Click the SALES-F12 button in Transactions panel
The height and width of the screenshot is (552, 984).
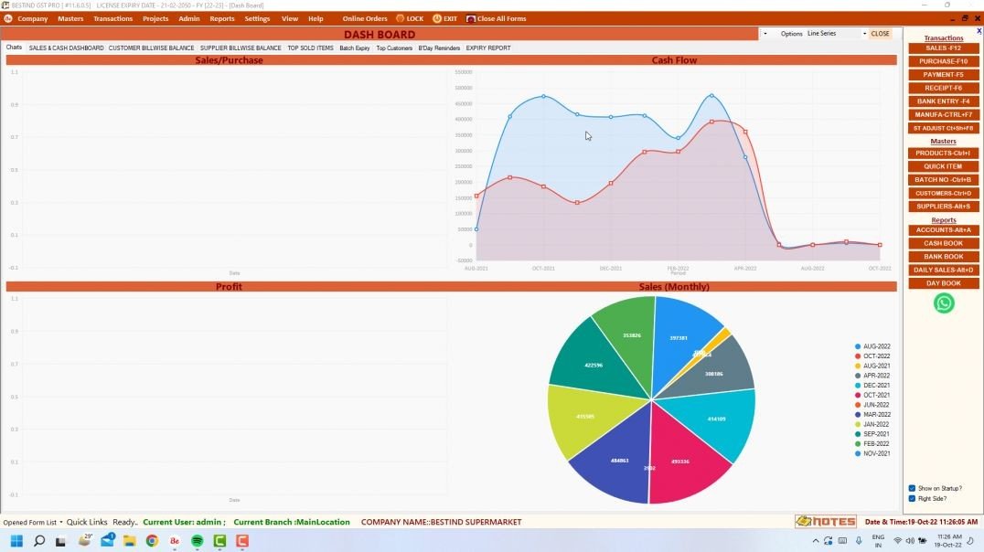[943, 48]
